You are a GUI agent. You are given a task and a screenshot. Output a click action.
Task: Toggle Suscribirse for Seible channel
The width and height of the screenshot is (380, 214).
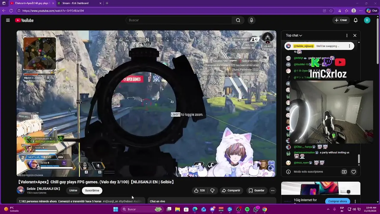tap(92, 191)
